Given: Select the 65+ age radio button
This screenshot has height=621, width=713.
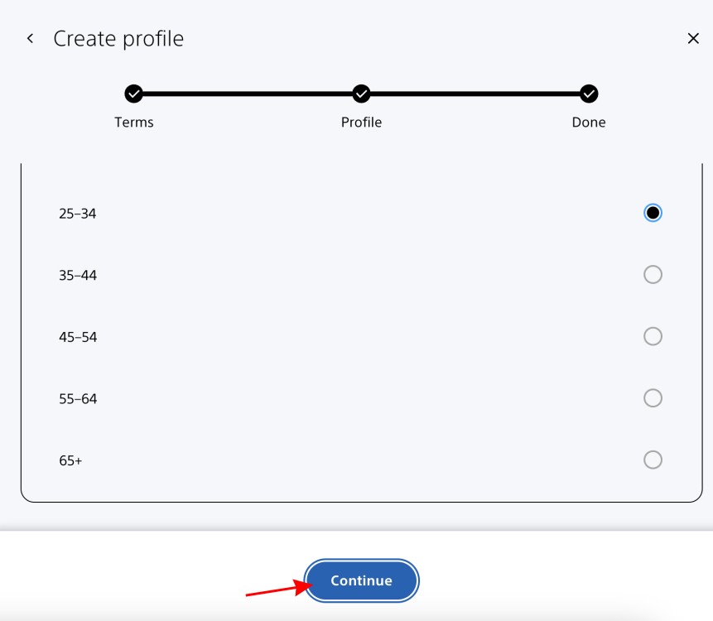Looking at the screenshot, I should pos(653,460).
